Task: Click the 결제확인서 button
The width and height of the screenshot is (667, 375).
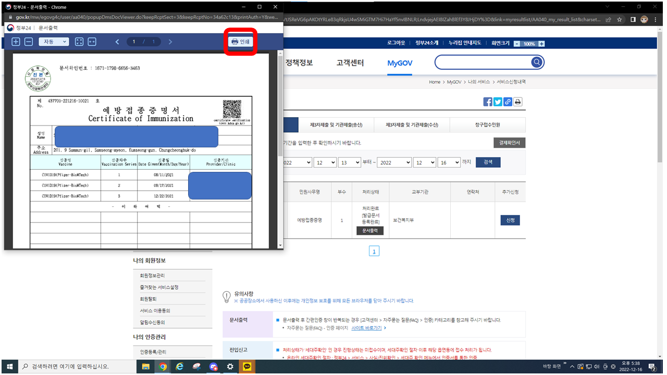Action: 510,143
